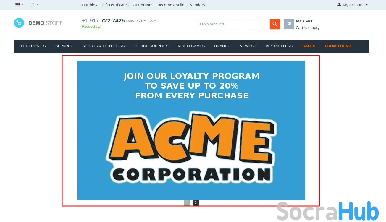Open the rupee currency selector
Image resolution: width=386 pixels, height=222 pixels.
point(34,5)
